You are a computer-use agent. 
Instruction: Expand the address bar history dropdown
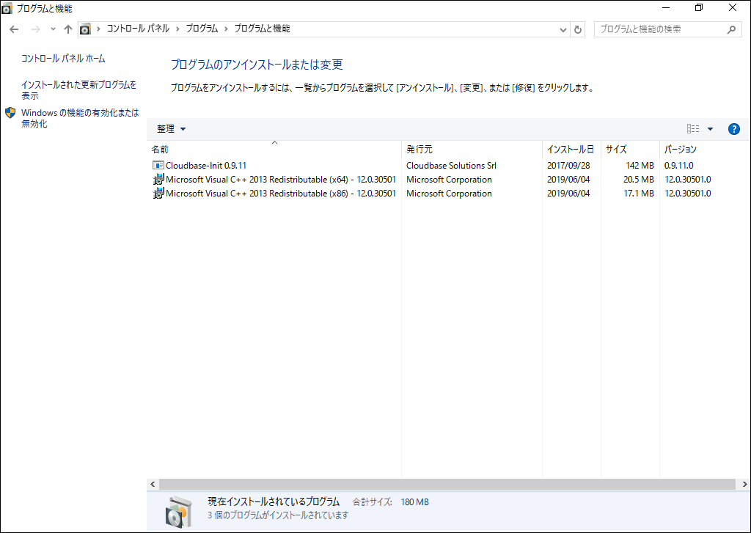click(563, 29)
